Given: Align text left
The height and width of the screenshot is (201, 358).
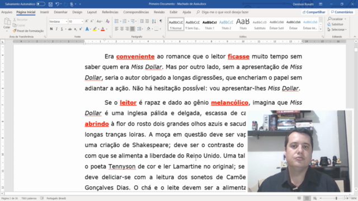Looking at the screenshot, I should 116,29.
